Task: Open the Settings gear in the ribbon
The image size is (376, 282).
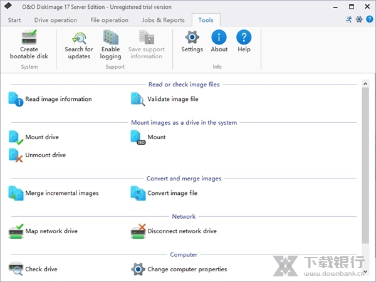Action: (x=192, y=38)
